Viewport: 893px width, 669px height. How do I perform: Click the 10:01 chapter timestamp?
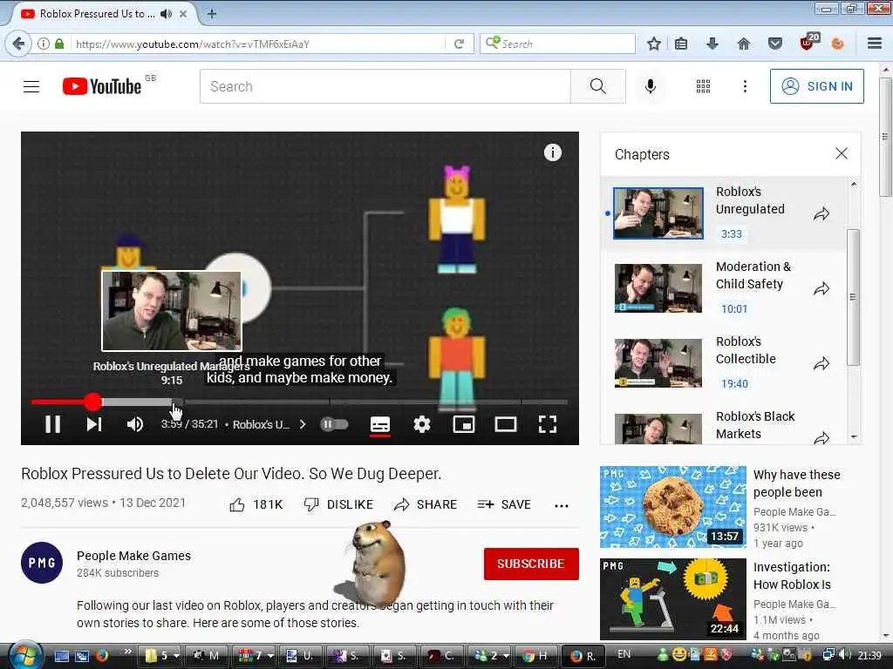click(733, 309)
